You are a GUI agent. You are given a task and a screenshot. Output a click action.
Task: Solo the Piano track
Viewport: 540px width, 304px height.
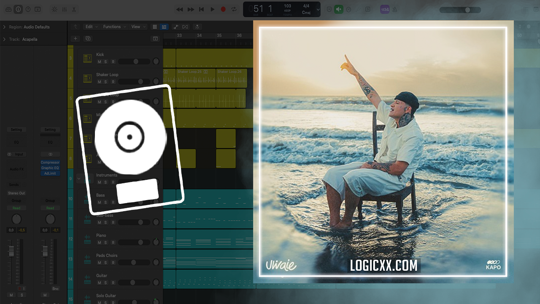105,243
